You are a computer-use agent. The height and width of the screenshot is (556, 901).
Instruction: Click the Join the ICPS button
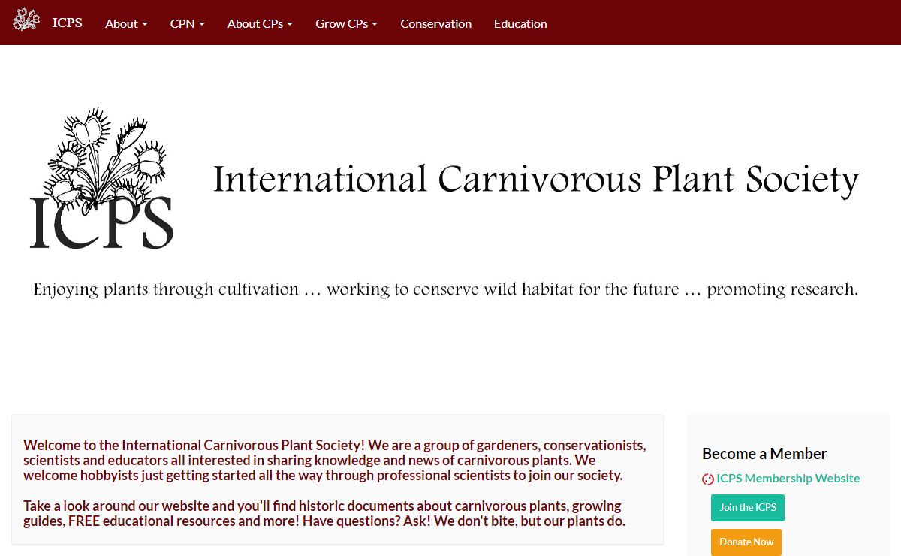(748, 507)
